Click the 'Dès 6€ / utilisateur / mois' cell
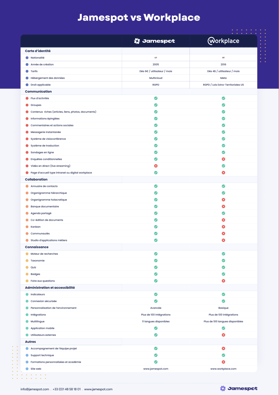Image resolution: width=279 pixels, height=395 pixels. [156, 71]
